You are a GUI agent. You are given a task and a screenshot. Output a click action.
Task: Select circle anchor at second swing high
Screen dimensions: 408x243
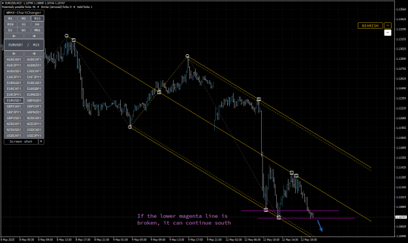click(x=187, y=56)
